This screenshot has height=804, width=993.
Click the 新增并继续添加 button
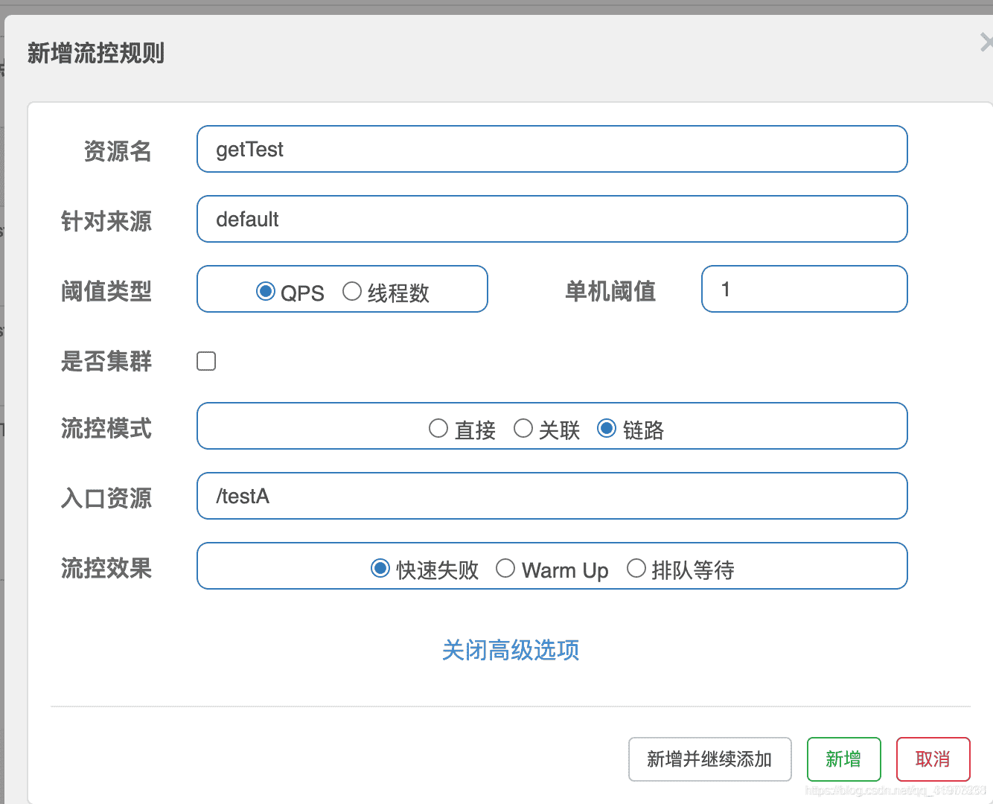709,759
